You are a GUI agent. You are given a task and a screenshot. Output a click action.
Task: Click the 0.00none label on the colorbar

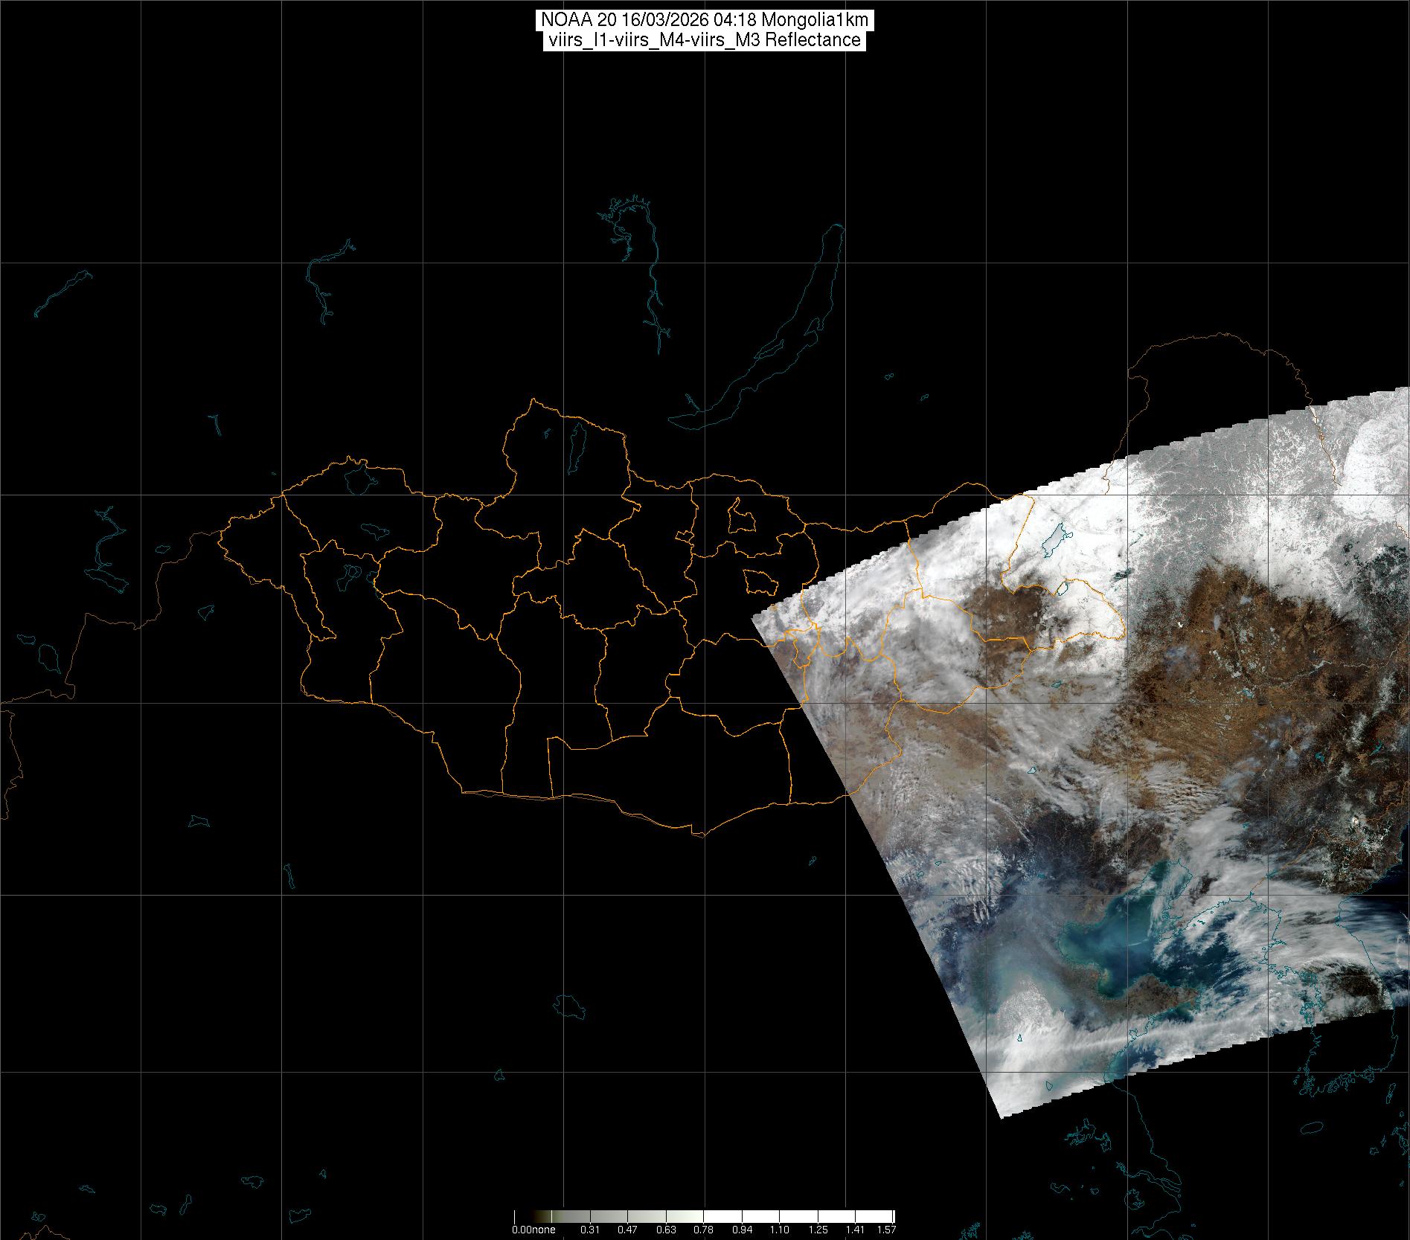(x=533, y=1230)
